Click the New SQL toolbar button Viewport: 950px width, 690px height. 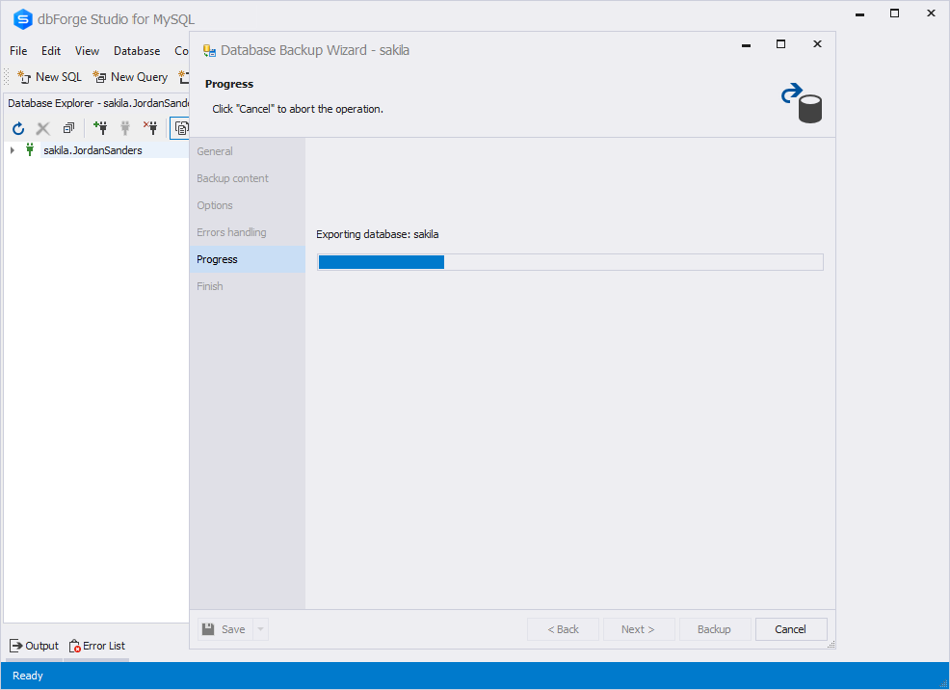(x=50, y=77)
